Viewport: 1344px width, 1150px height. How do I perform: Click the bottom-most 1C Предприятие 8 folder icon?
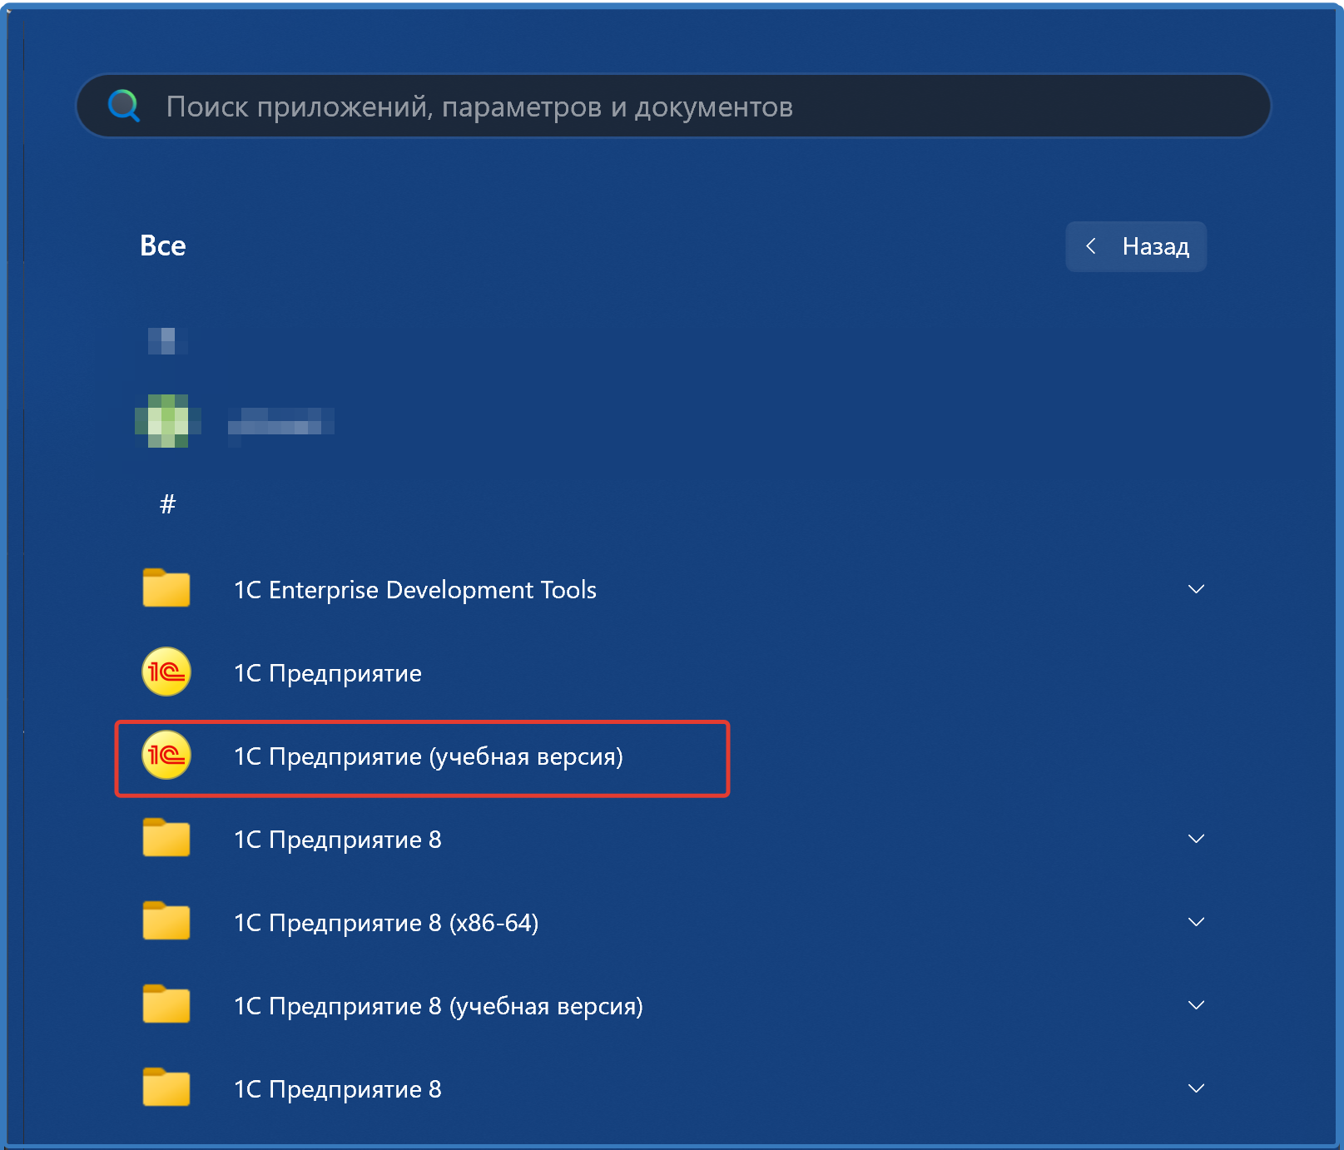tap(166, 1088)
